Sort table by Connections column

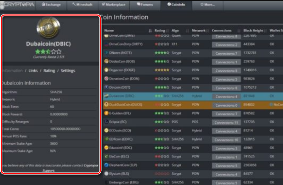click(222, 30)
